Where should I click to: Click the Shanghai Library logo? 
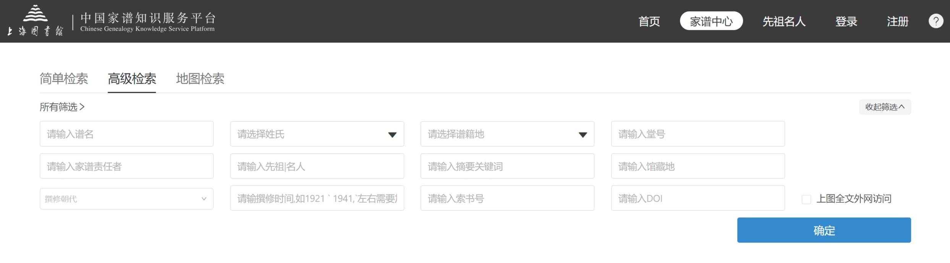point(36,21)
